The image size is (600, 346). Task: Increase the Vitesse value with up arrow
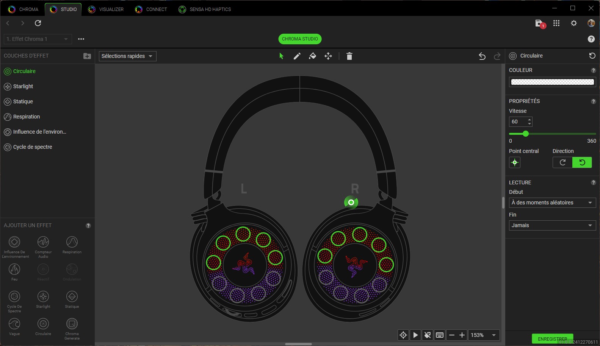click(x=530, y=120)
